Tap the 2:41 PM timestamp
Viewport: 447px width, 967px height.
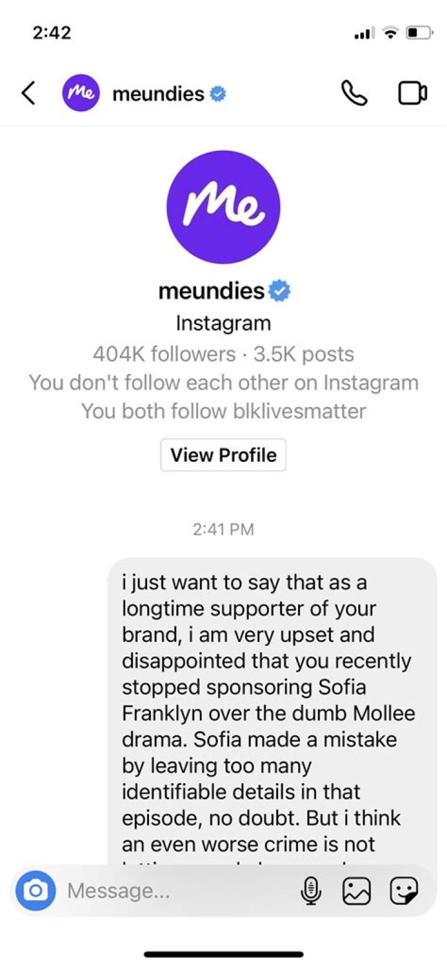223,529
